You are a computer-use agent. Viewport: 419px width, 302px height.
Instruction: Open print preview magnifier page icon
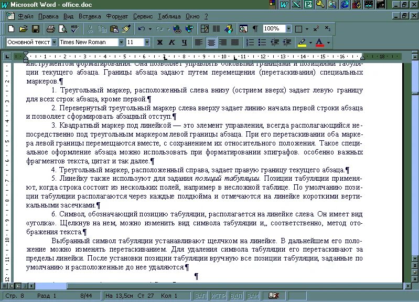tap(63, 29)
